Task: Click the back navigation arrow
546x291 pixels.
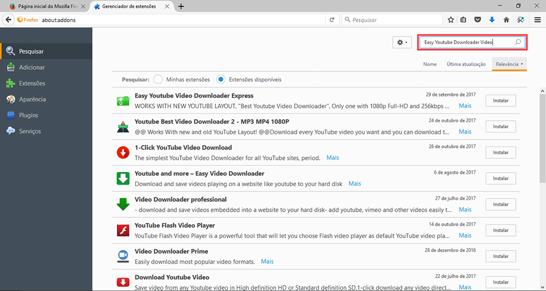Action: click(8, 20)
